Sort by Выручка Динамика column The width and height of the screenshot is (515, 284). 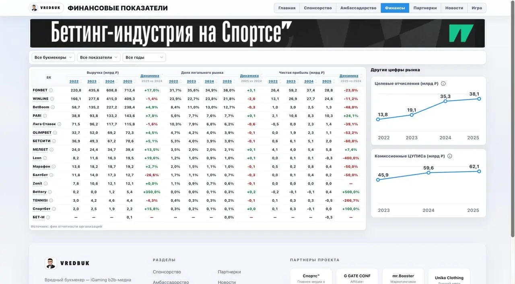[151, 76]
